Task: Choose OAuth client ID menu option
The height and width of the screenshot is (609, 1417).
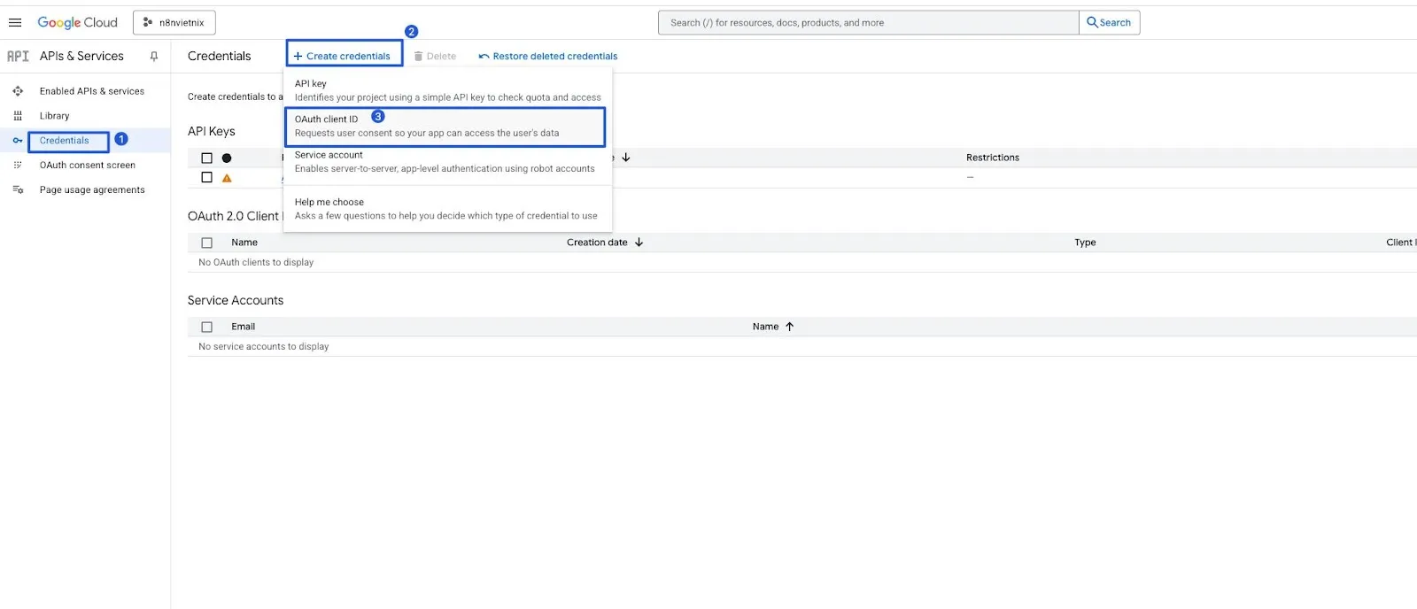Action: tap(445, 127)
